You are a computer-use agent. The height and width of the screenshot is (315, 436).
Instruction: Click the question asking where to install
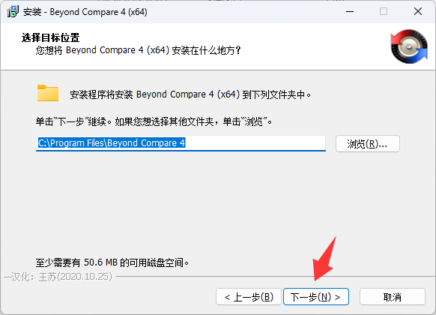[138, 50]
